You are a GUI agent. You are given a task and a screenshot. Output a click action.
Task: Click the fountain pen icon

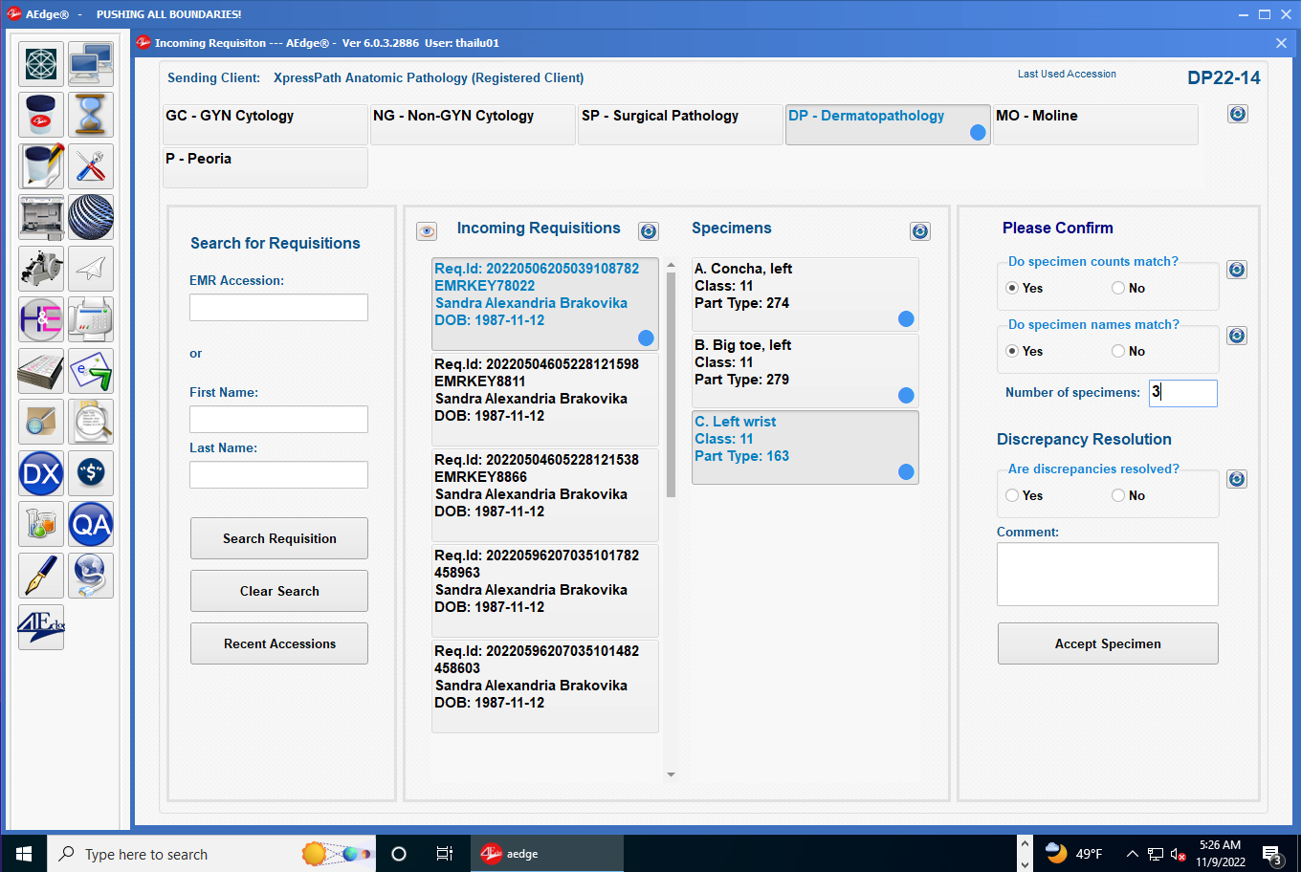tap(41, 576)
